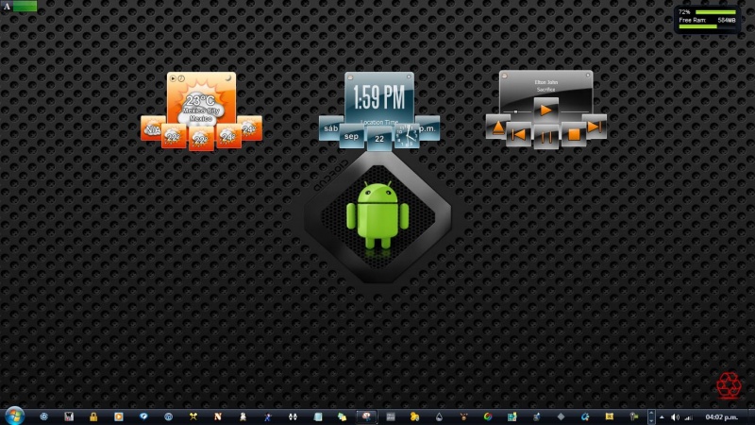
Task: Click the taskbar toolbar scroll arrows
Action: tap(651, 416)
